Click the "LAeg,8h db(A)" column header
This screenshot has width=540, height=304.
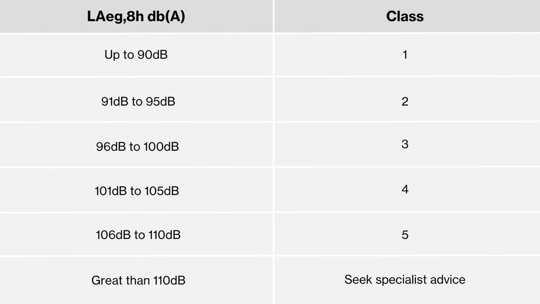(136, 16)
